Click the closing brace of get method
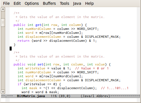Image resolution: width=141 pixels, height=103 pixels. pyautogui.click(x=14, y=45)
